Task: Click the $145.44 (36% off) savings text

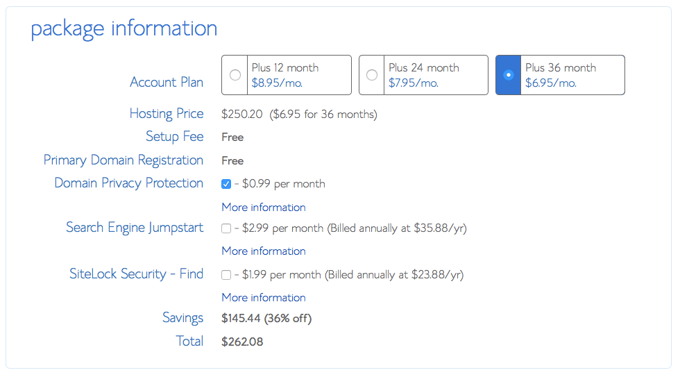Action: click(266, 319)
